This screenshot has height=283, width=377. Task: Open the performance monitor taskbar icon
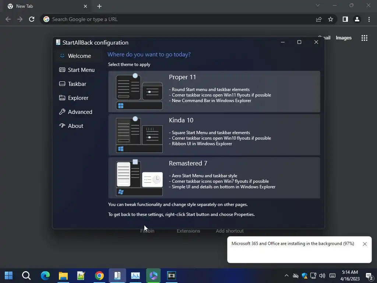135,276
